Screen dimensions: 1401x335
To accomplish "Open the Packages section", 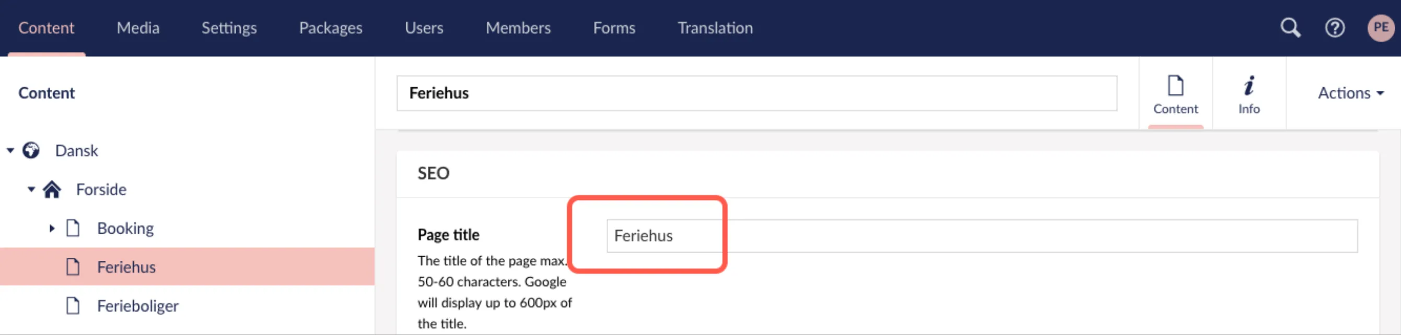I will (331, 28).
